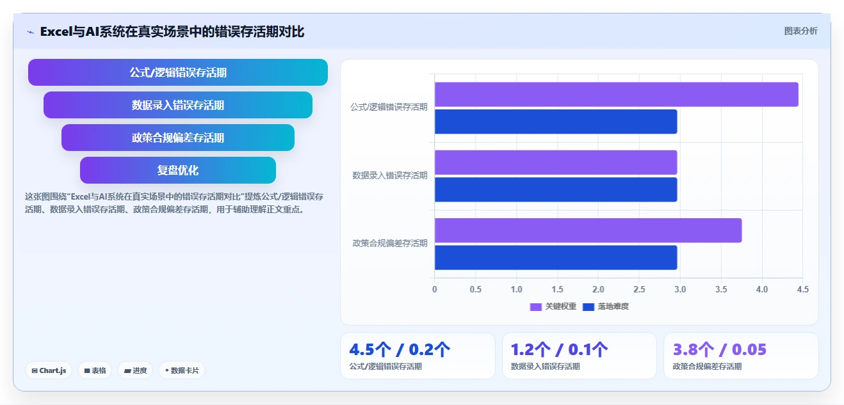Click the y-axis label 政策合规偏差存活期
The width and height of the screenshot is (844, 405).
tap(390, 243)
